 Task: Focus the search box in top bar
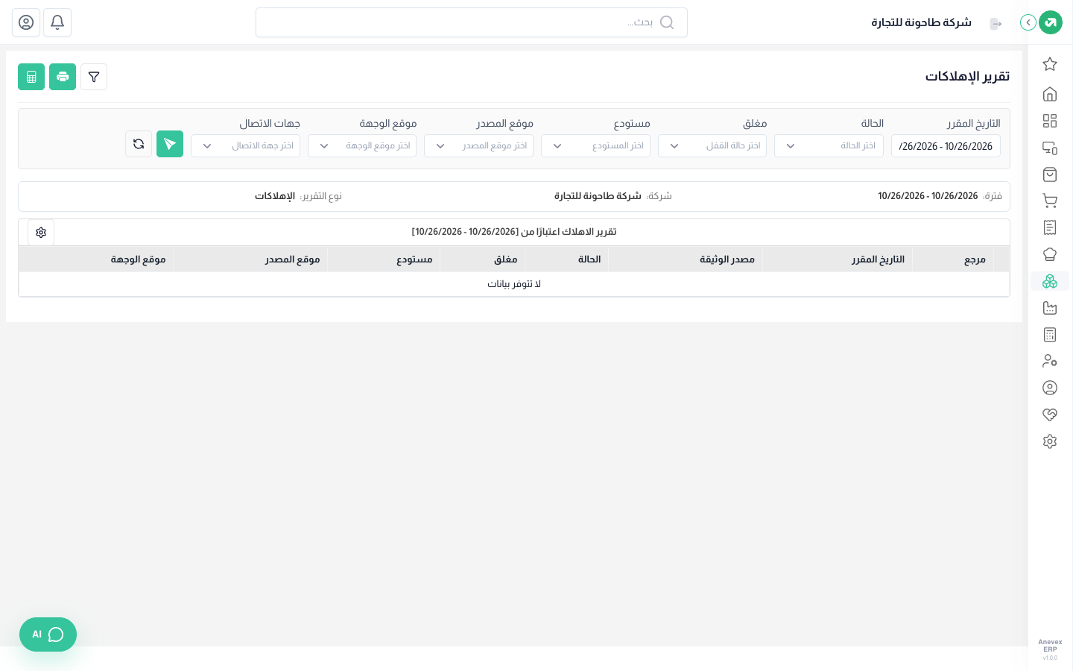(x=472, y=22)
